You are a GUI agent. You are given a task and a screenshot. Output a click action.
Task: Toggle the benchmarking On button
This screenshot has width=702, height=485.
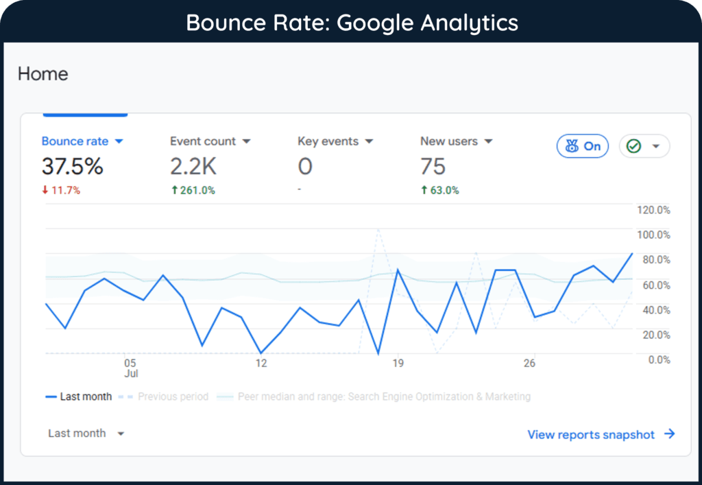click(583, 146)
